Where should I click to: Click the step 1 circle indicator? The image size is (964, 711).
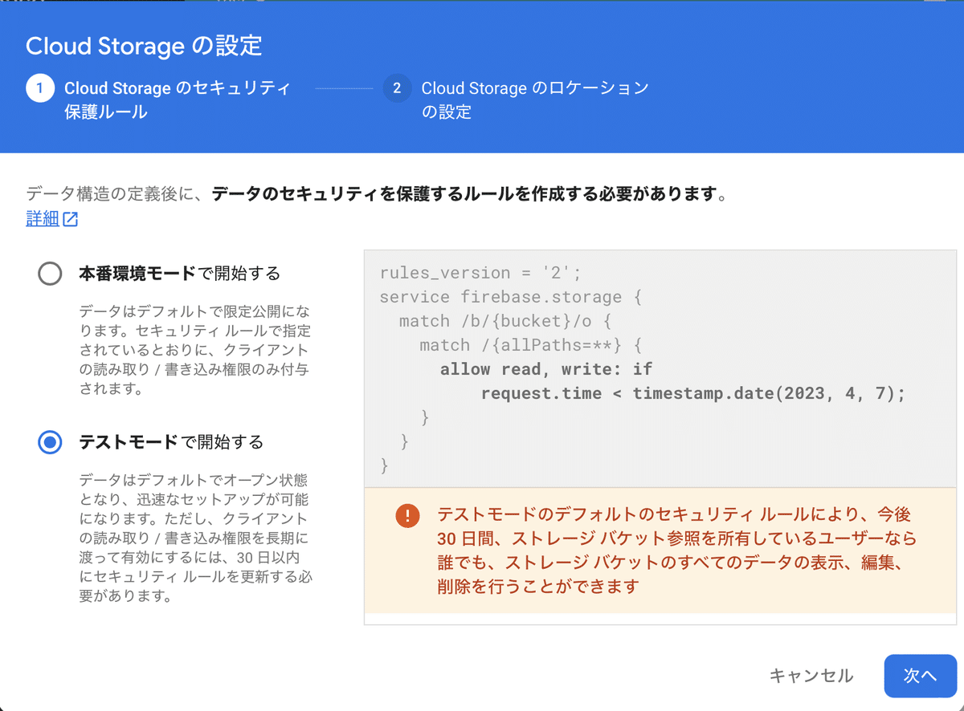click(x=40, y=88)
